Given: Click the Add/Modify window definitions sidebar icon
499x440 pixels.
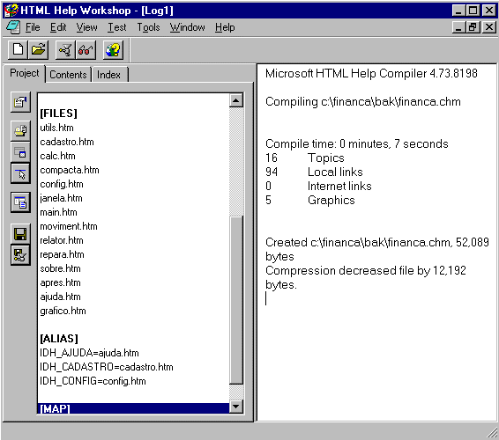Looking at the screenshot, I should (20, 152).
